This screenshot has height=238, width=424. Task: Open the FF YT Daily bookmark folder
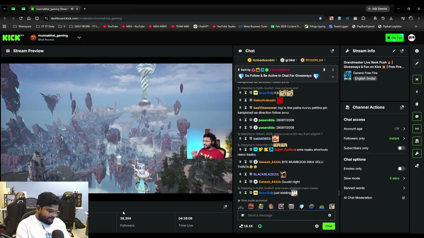point(45,26)
